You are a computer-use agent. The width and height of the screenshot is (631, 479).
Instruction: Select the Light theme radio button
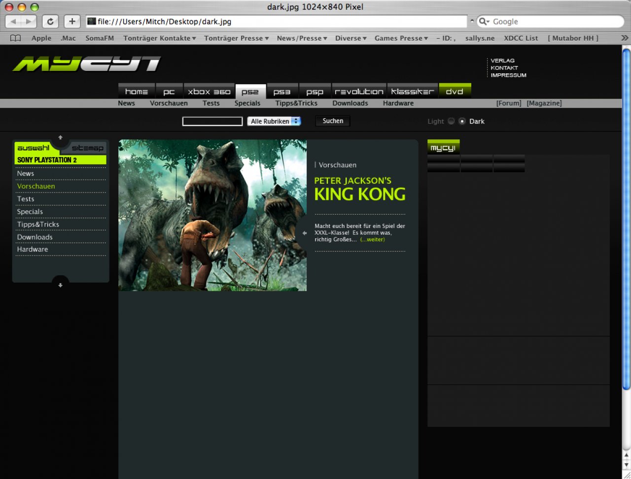pos(451,121)
